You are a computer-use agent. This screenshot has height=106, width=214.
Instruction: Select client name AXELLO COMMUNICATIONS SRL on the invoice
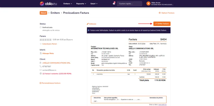(141, 48)
